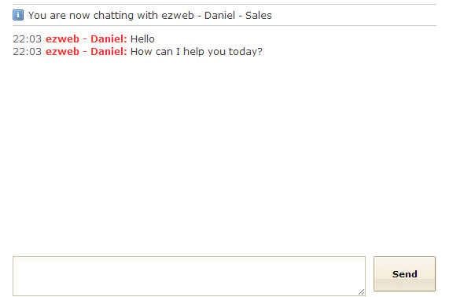Click the word 'today?' in second message
This screenshot has width=449, height=297.
click(245, 52)
